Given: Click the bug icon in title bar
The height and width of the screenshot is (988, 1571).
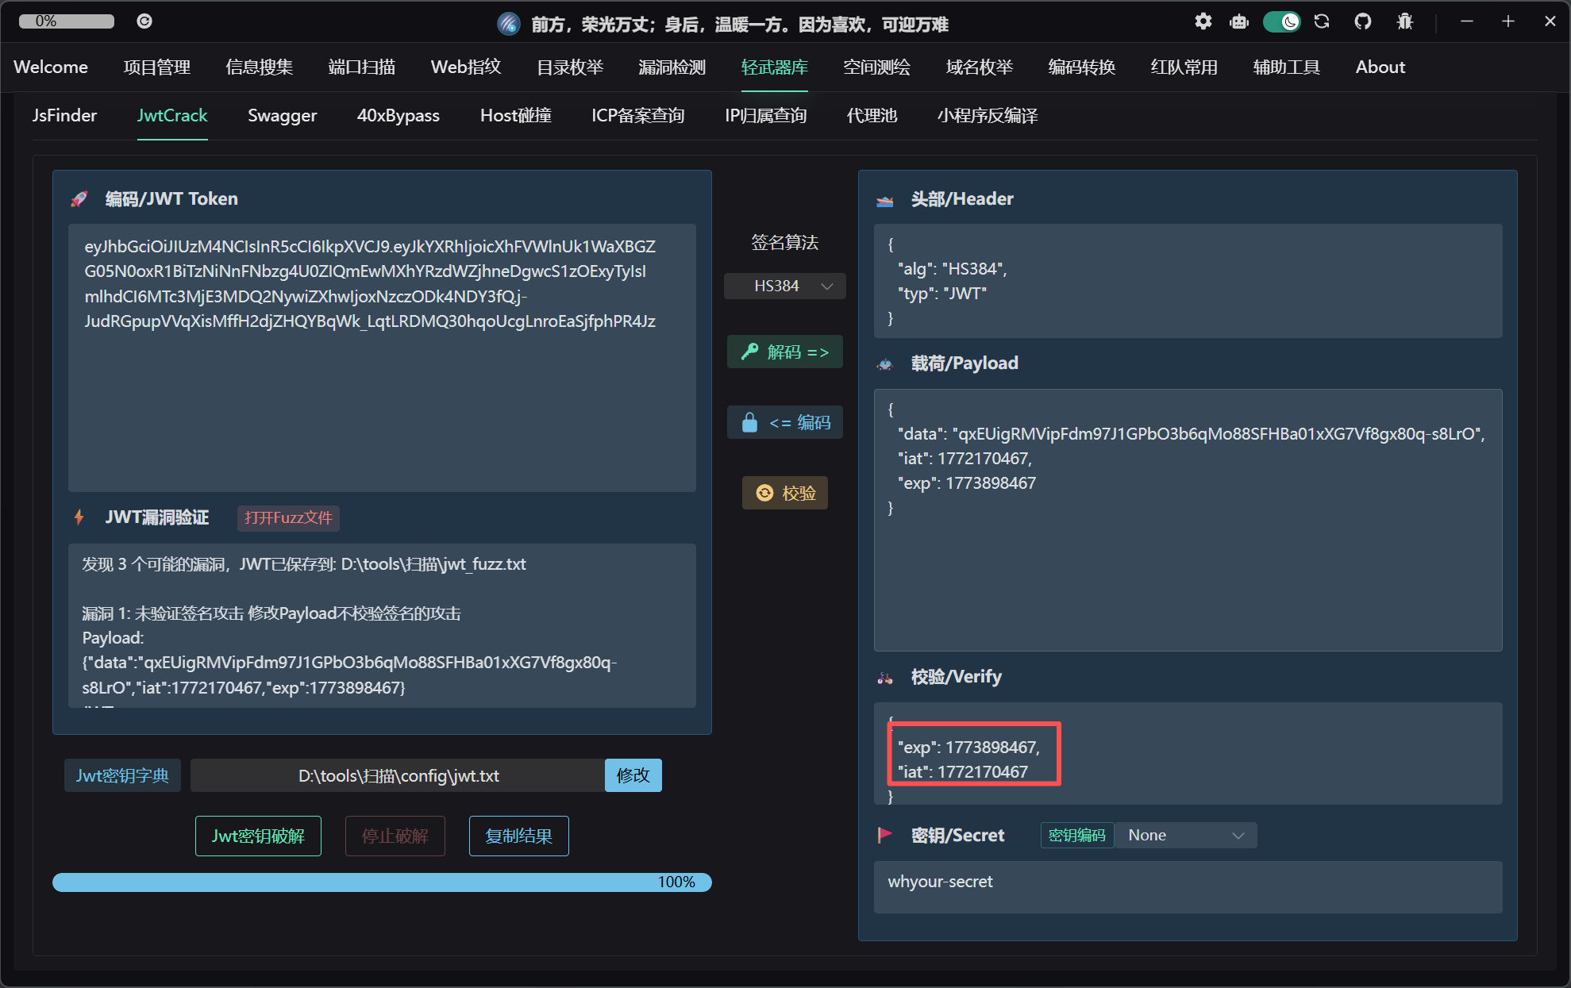Looking at the screenshot, I should point(1405,21).
